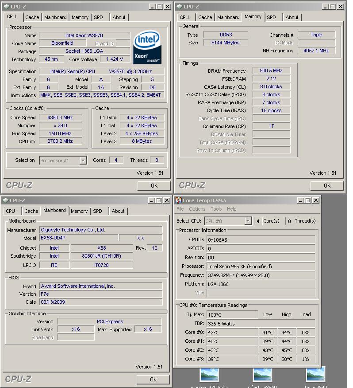Open the pifast_w3540 desktop image file
353x388 pixels.
pos(262,375)
